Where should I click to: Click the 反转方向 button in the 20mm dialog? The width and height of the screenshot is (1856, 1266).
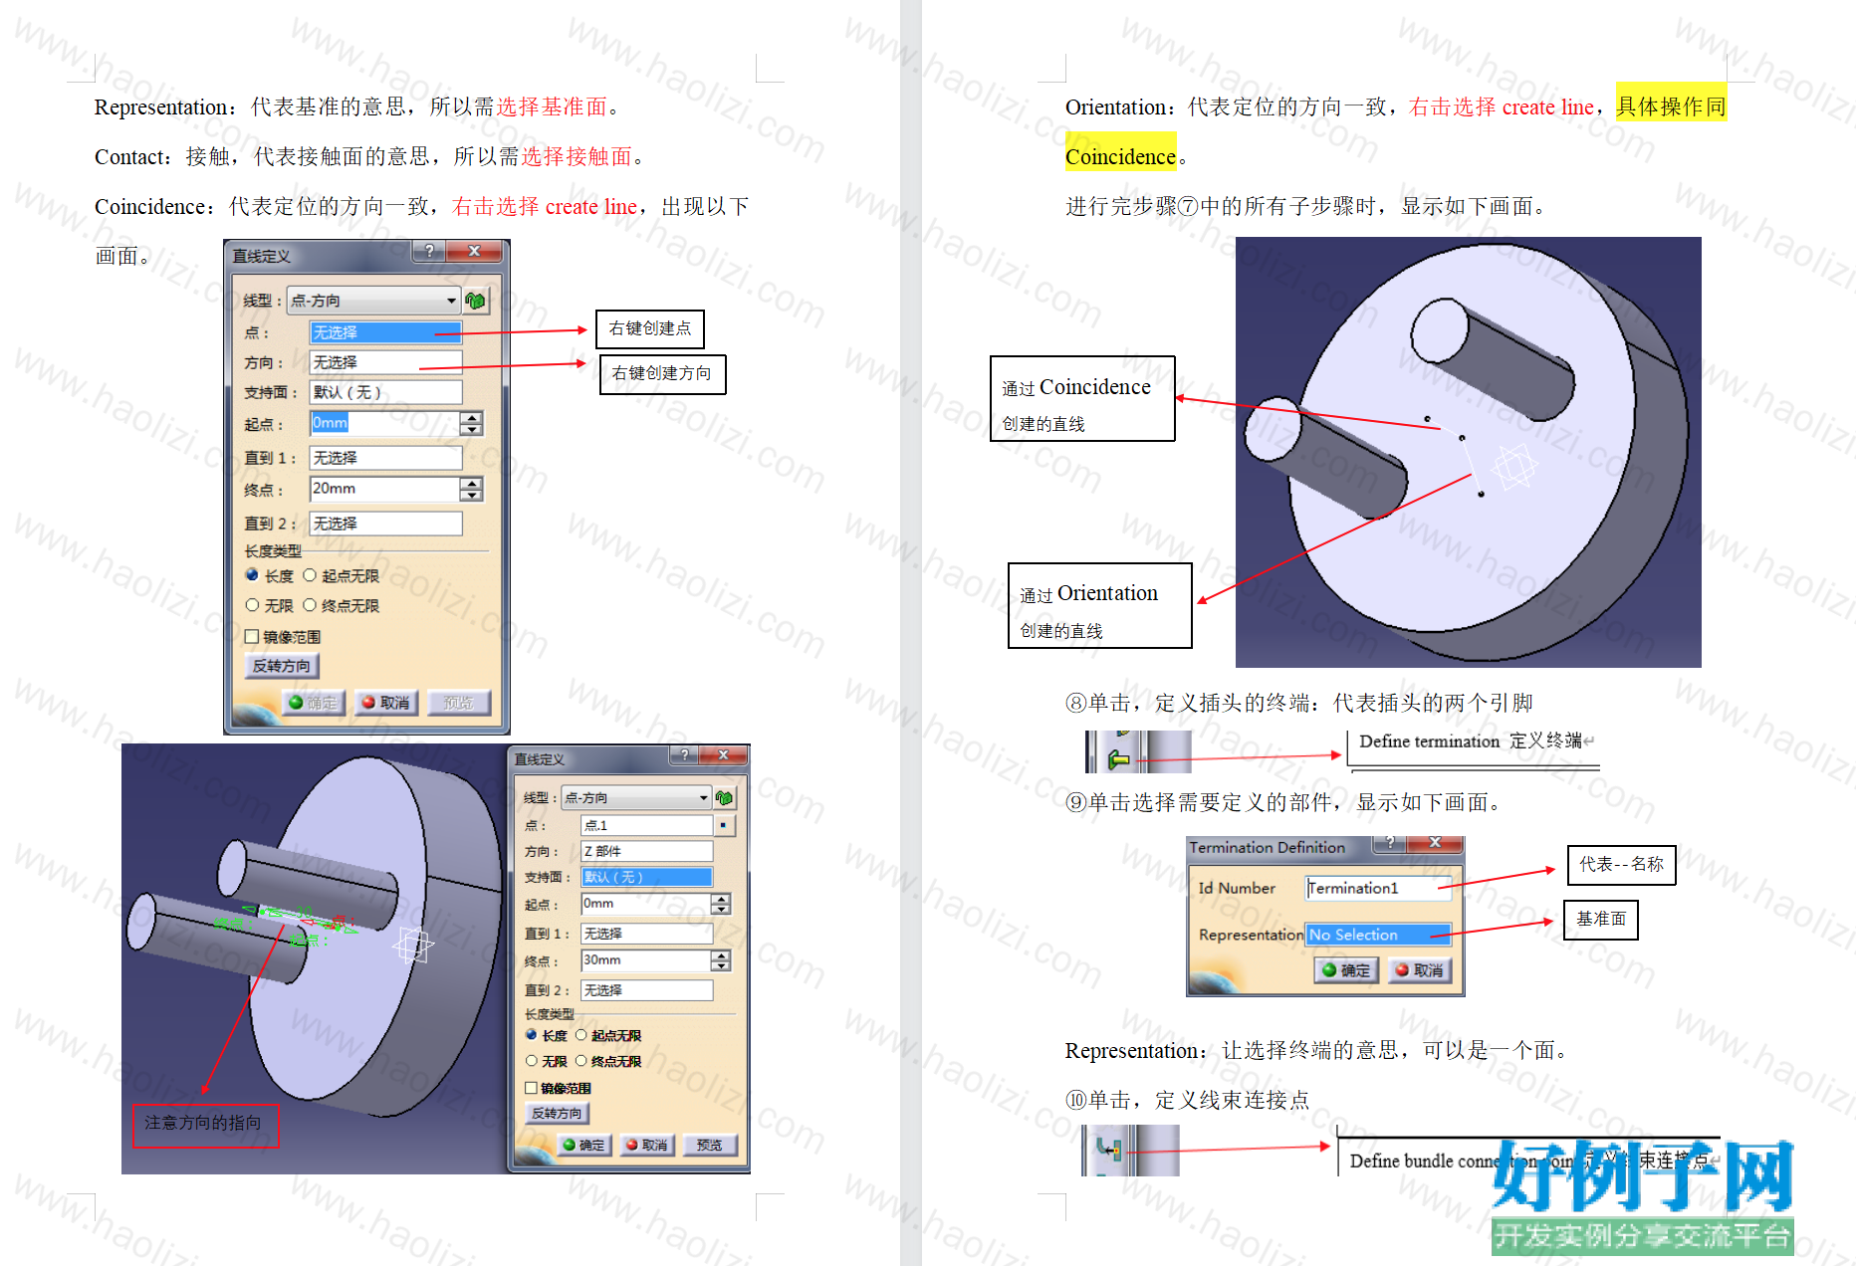(282, 666)
